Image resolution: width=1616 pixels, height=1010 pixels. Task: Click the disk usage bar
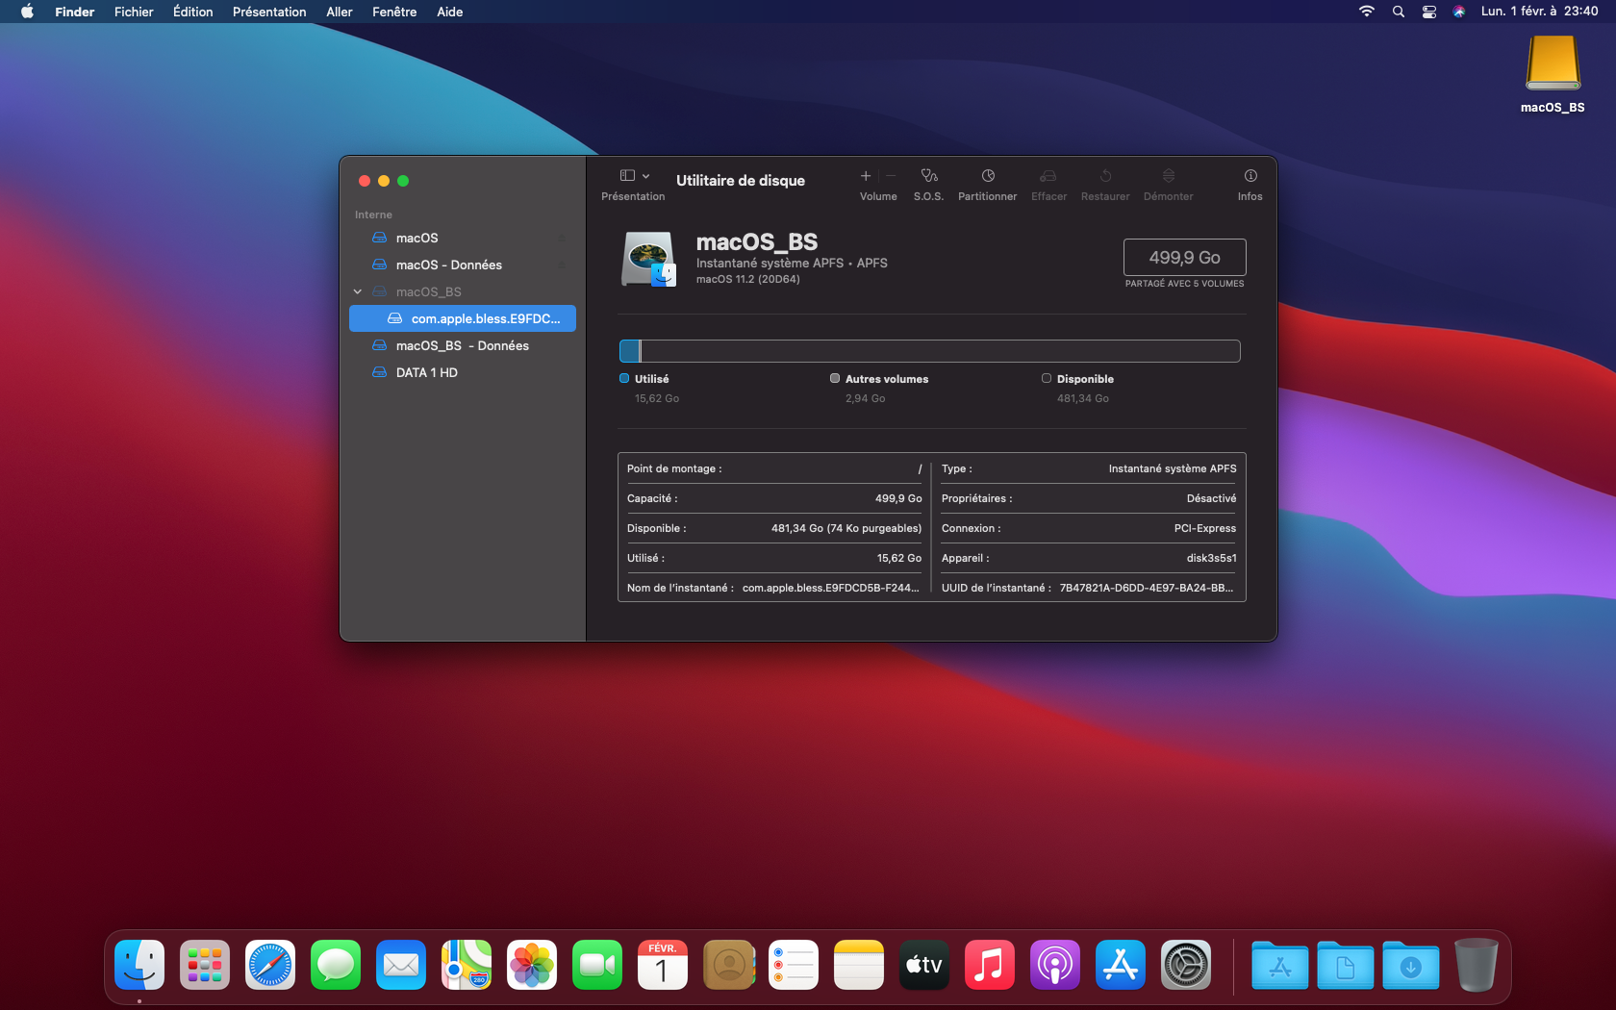point(930,351)
